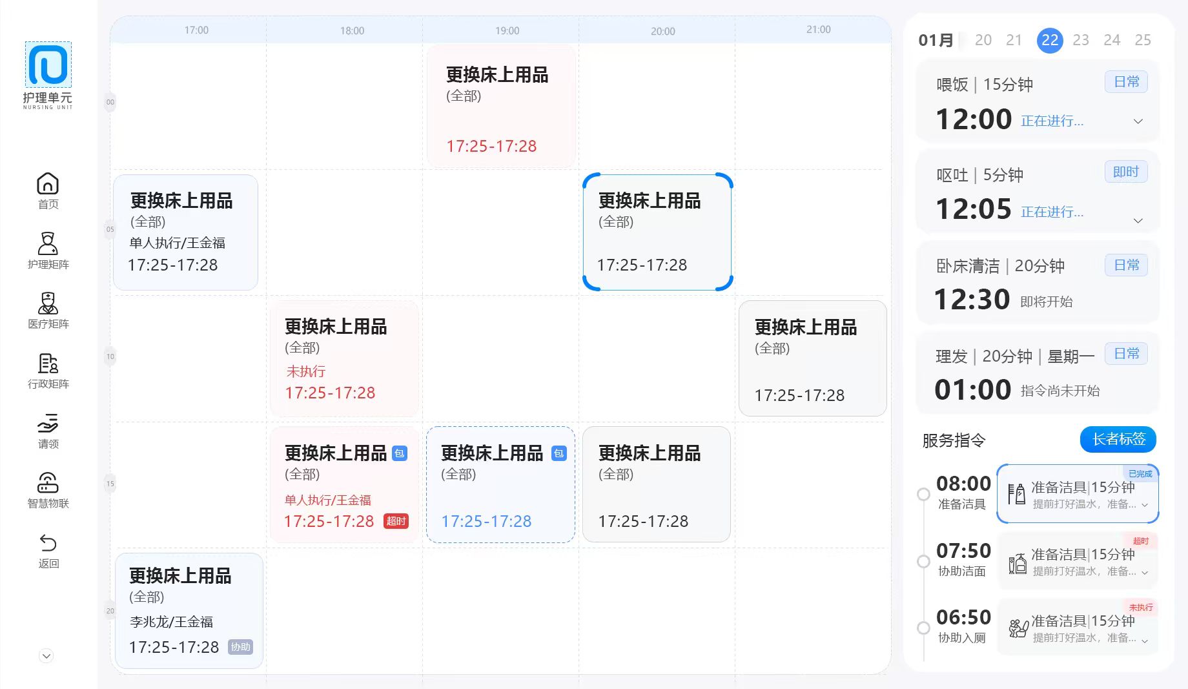Select the 06:50 timeline radio circle

click(x=923, y=628)
